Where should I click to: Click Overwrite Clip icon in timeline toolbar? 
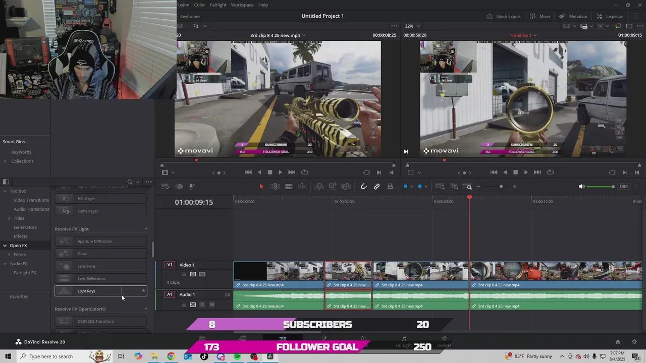pyautogui.click(x=333, y=187)
